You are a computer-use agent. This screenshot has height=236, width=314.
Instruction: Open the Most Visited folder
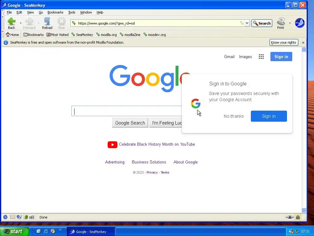click(x=57, y=35)
